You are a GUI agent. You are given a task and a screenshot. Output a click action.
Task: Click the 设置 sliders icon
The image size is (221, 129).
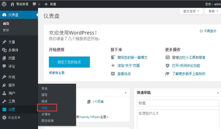click(x=4, y=109)
